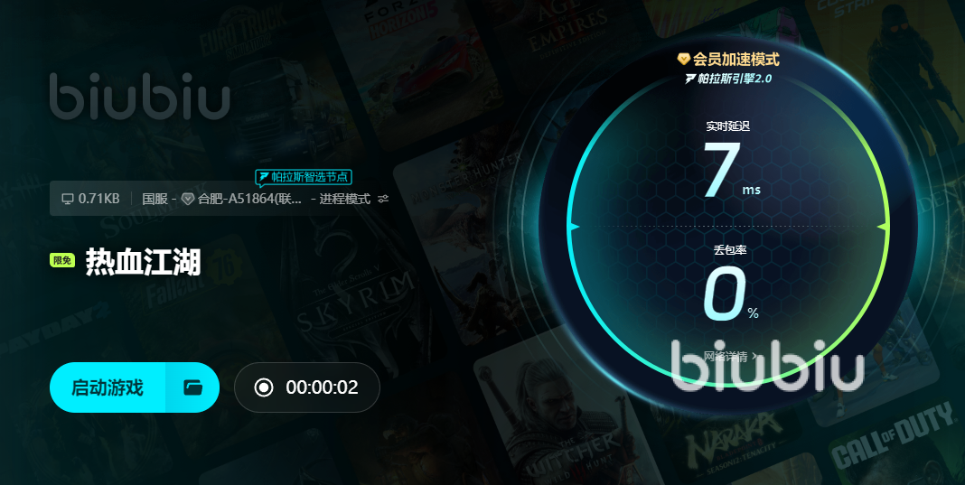Click the gold diamond icon beside 会员加速模式

click(683, 59)
